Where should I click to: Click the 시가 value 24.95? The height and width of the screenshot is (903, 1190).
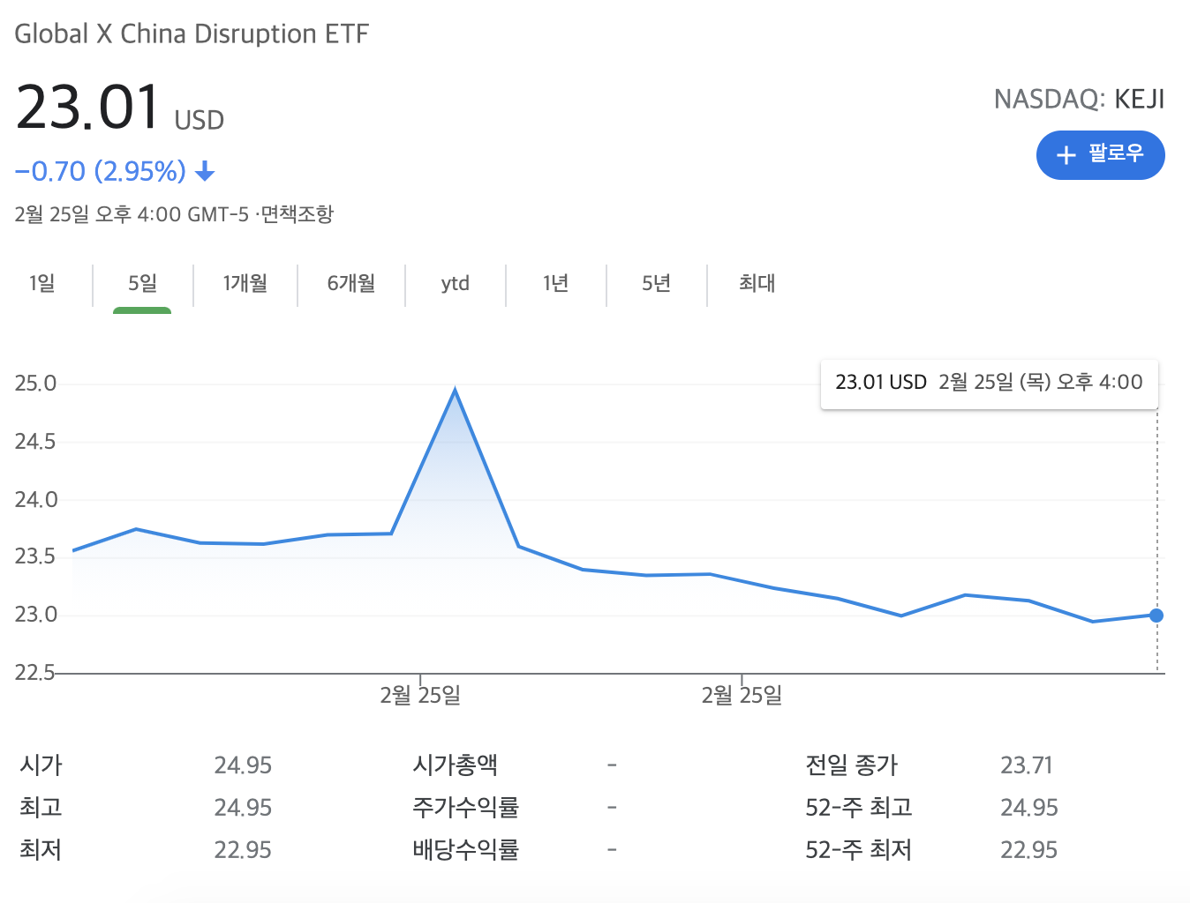[x=243, y=765]
